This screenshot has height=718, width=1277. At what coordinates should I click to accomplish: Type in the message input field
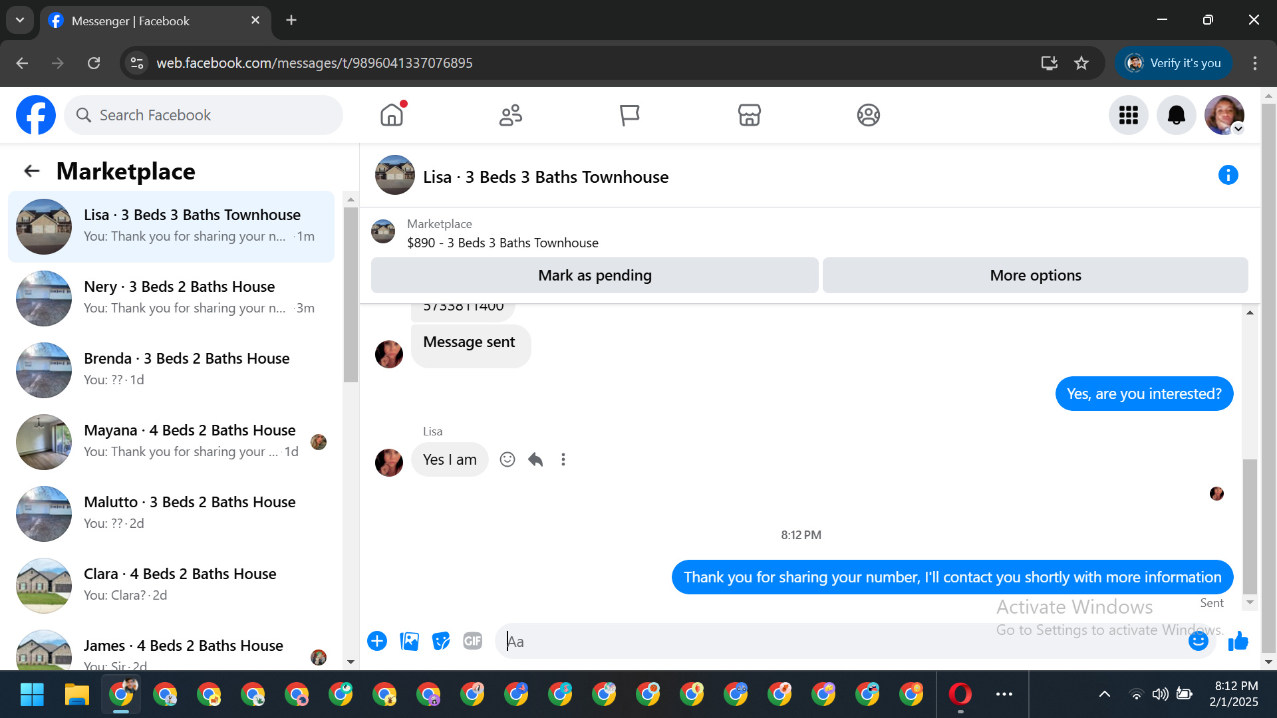pos(838,641)
